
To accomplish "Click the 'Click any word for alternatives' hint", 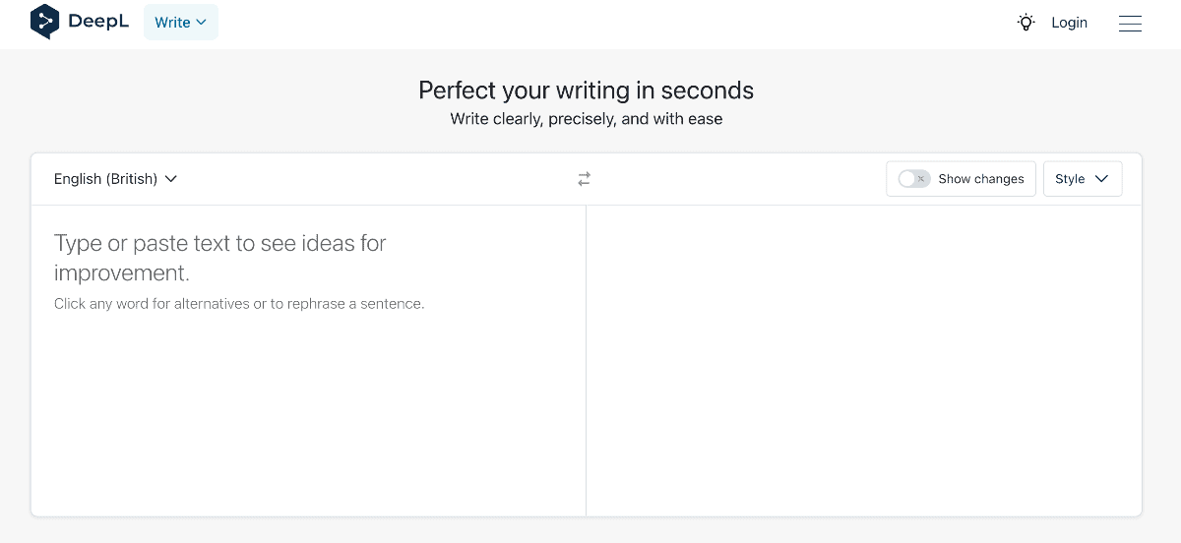I will coord(239,304).
